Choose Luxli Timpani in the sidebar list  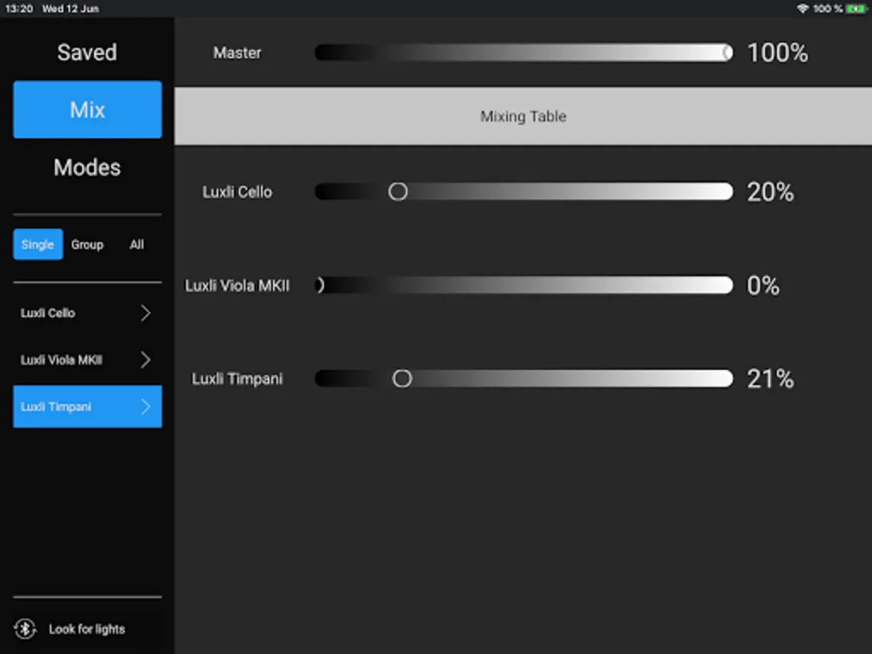pyautogui.click(x=87, y=406)
